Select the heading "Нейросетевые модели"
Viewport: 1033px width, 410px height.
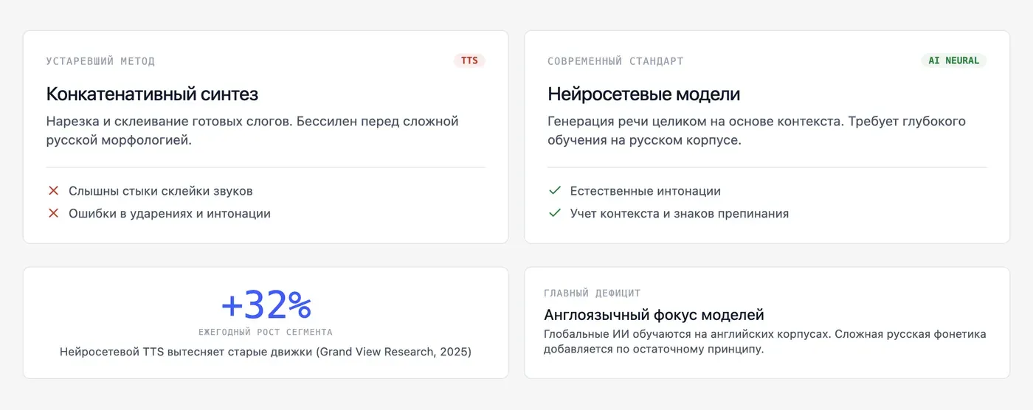(643, 94)
